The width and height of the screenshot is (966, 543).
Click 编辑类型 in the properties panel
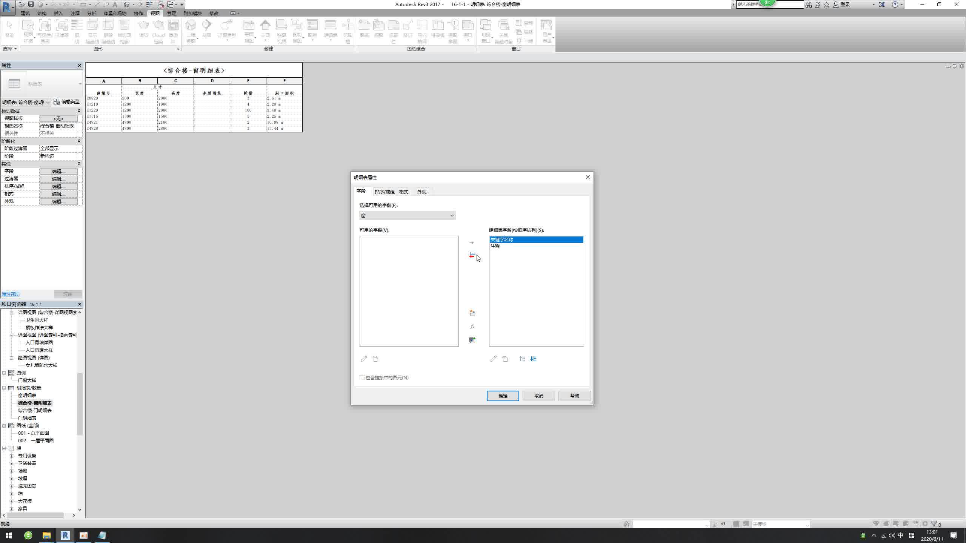67,102
